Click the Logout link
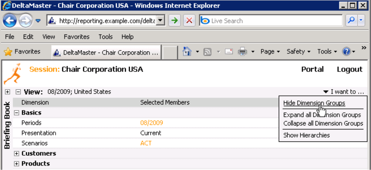Image resolution: width=371 pixels, height=170 pixels. click(350, 69)
